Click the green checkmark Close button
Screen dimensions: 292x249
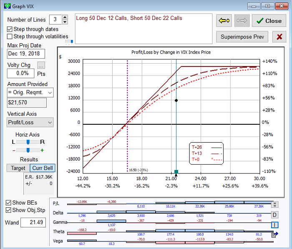click(x=268, y=21)
